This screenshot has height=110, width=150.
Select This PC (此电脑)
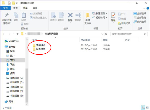pos(10,47)
